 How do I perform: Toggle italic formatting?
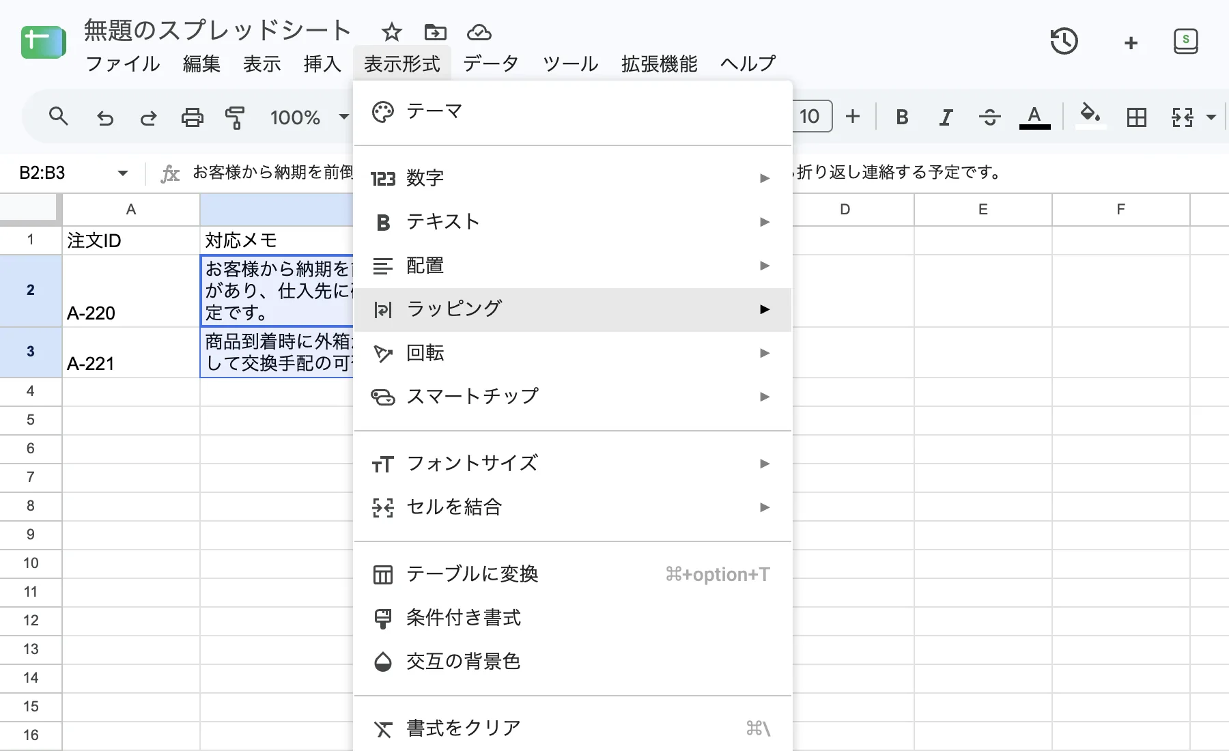tap(946, 117)
